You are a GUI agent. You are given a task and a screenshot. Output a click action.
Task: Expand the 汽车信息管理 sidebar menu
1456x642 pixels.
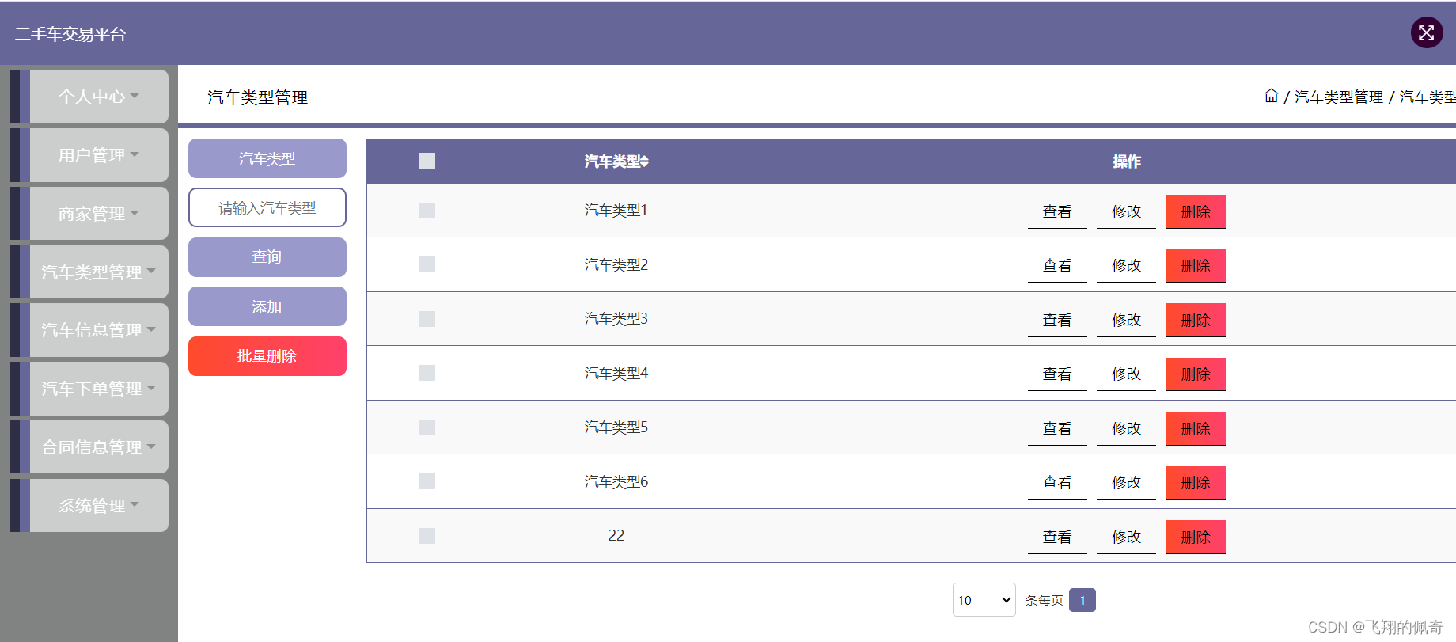click(x=98, y=330)
